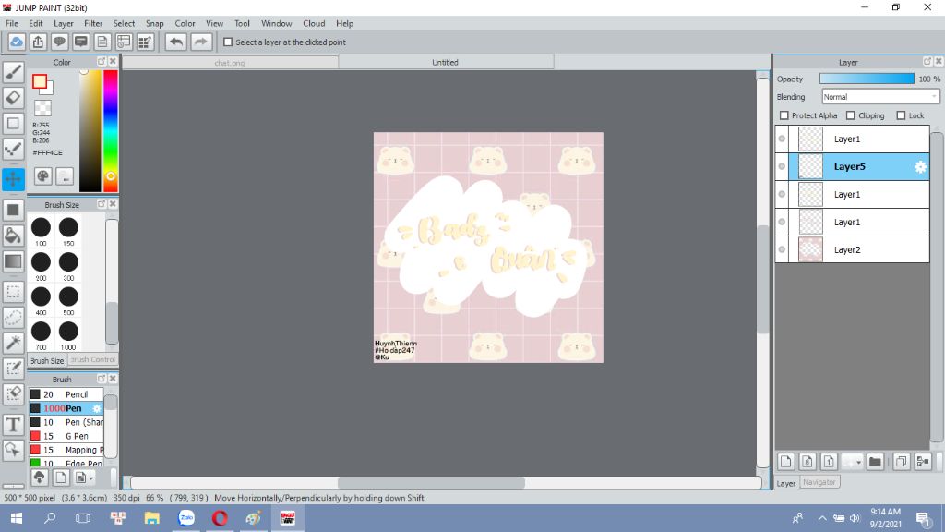Click the speech bubble icon in toolbar
The image size is (945, 532).
59,42
